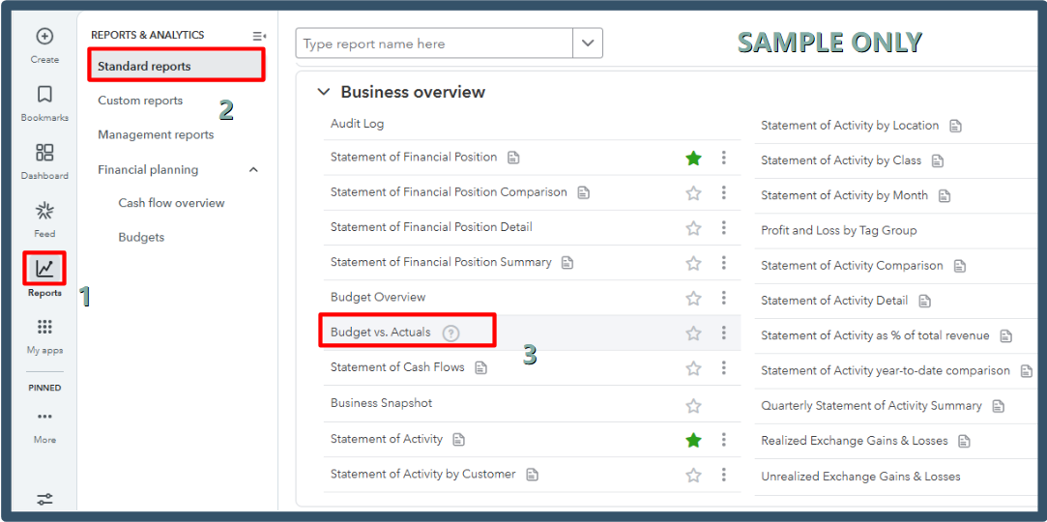Collapse the Business overview section
This screenshot has width=1047, height=522.
pos(323,93)
